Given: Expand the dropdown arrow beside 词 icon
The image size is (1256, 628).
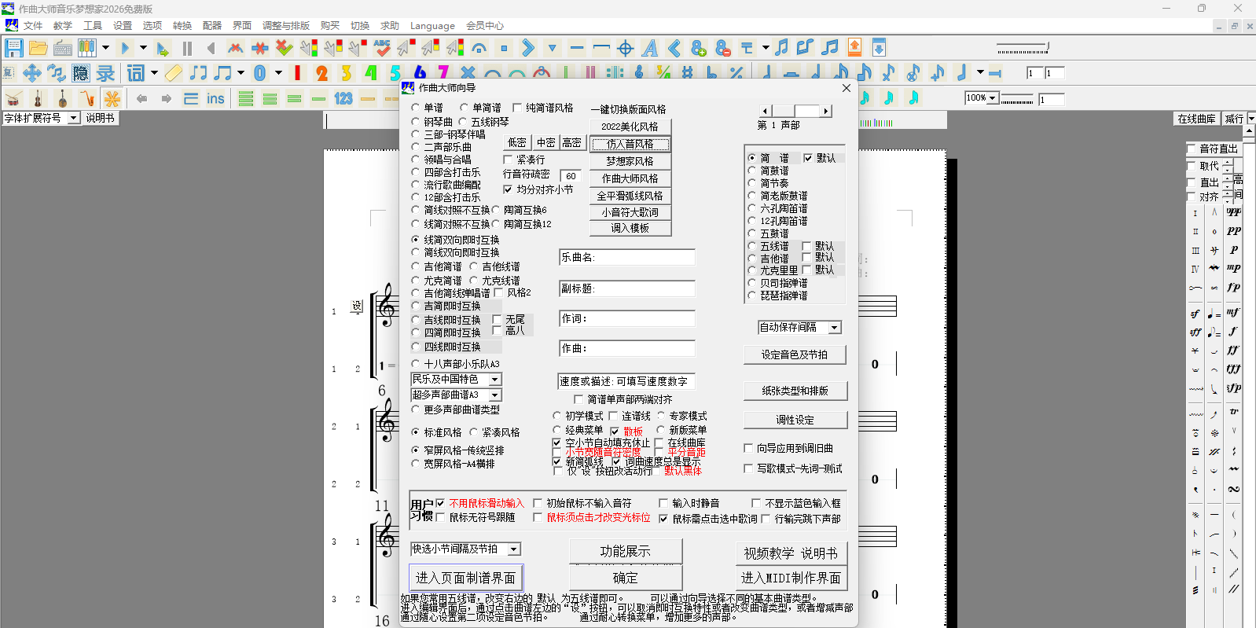Looking at the screenshot, I should pyautogui.click(x=154, y=73).
